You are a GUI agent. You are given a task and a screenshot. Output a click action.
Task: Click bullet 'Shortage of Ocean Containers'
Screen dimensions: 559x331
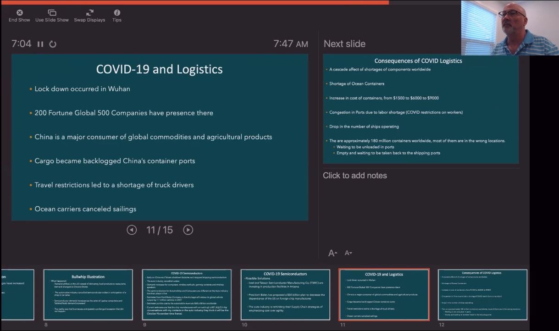[x=356, y=84]
